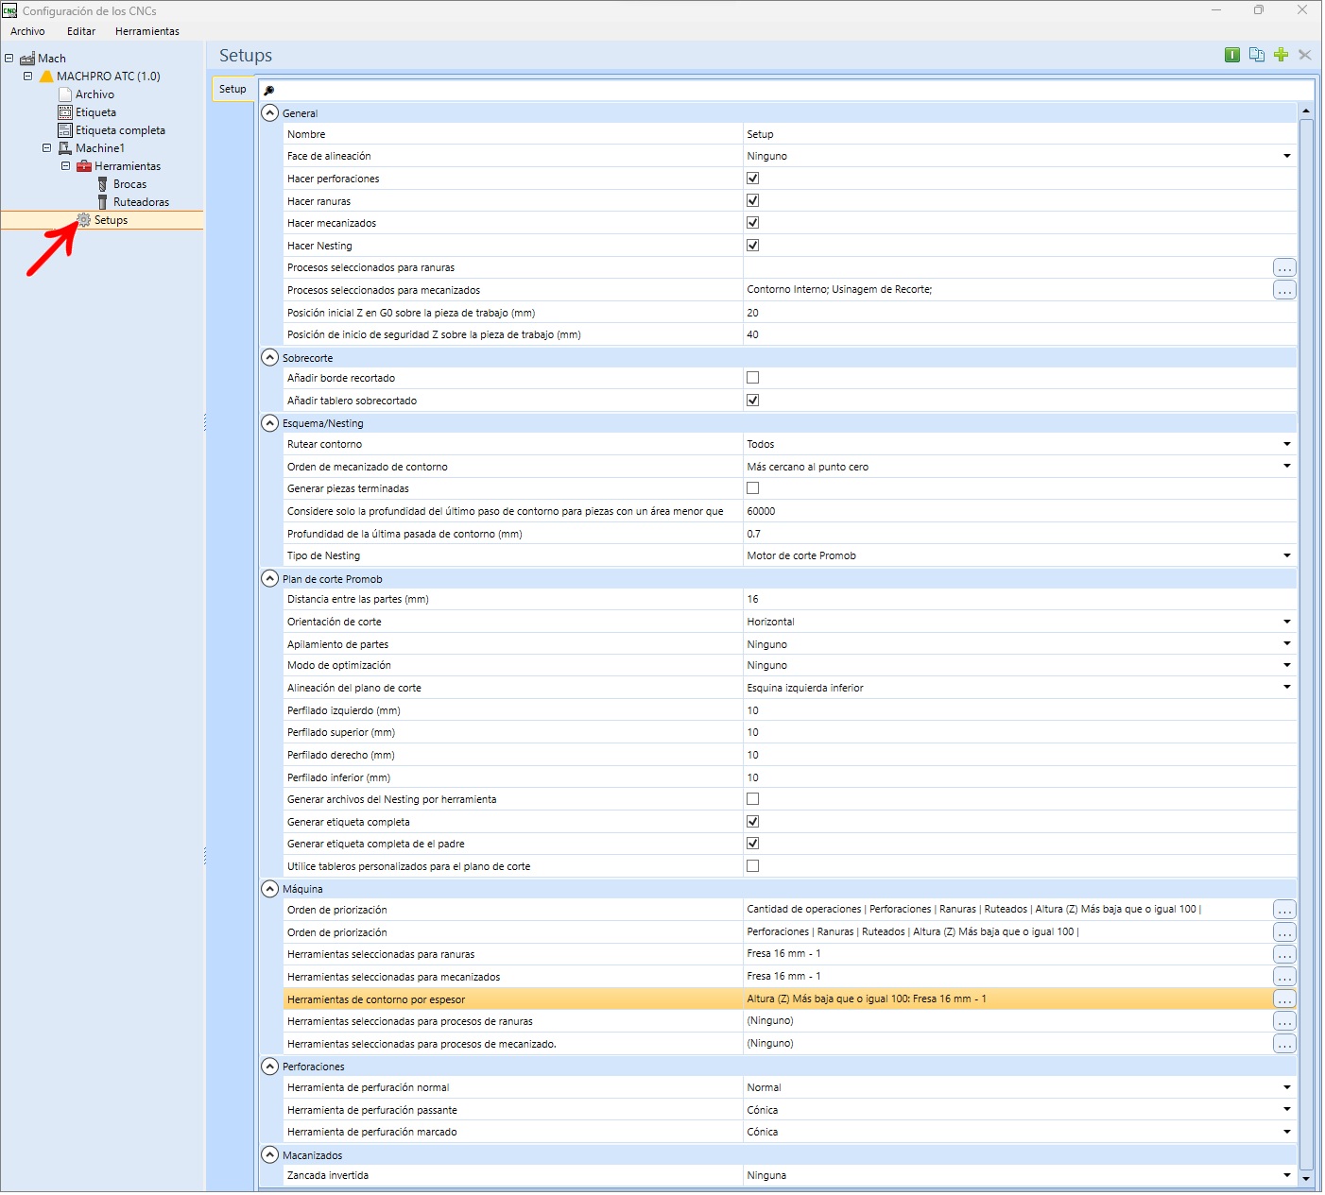Click the gray X remove setup icon

pos(1305,55)
